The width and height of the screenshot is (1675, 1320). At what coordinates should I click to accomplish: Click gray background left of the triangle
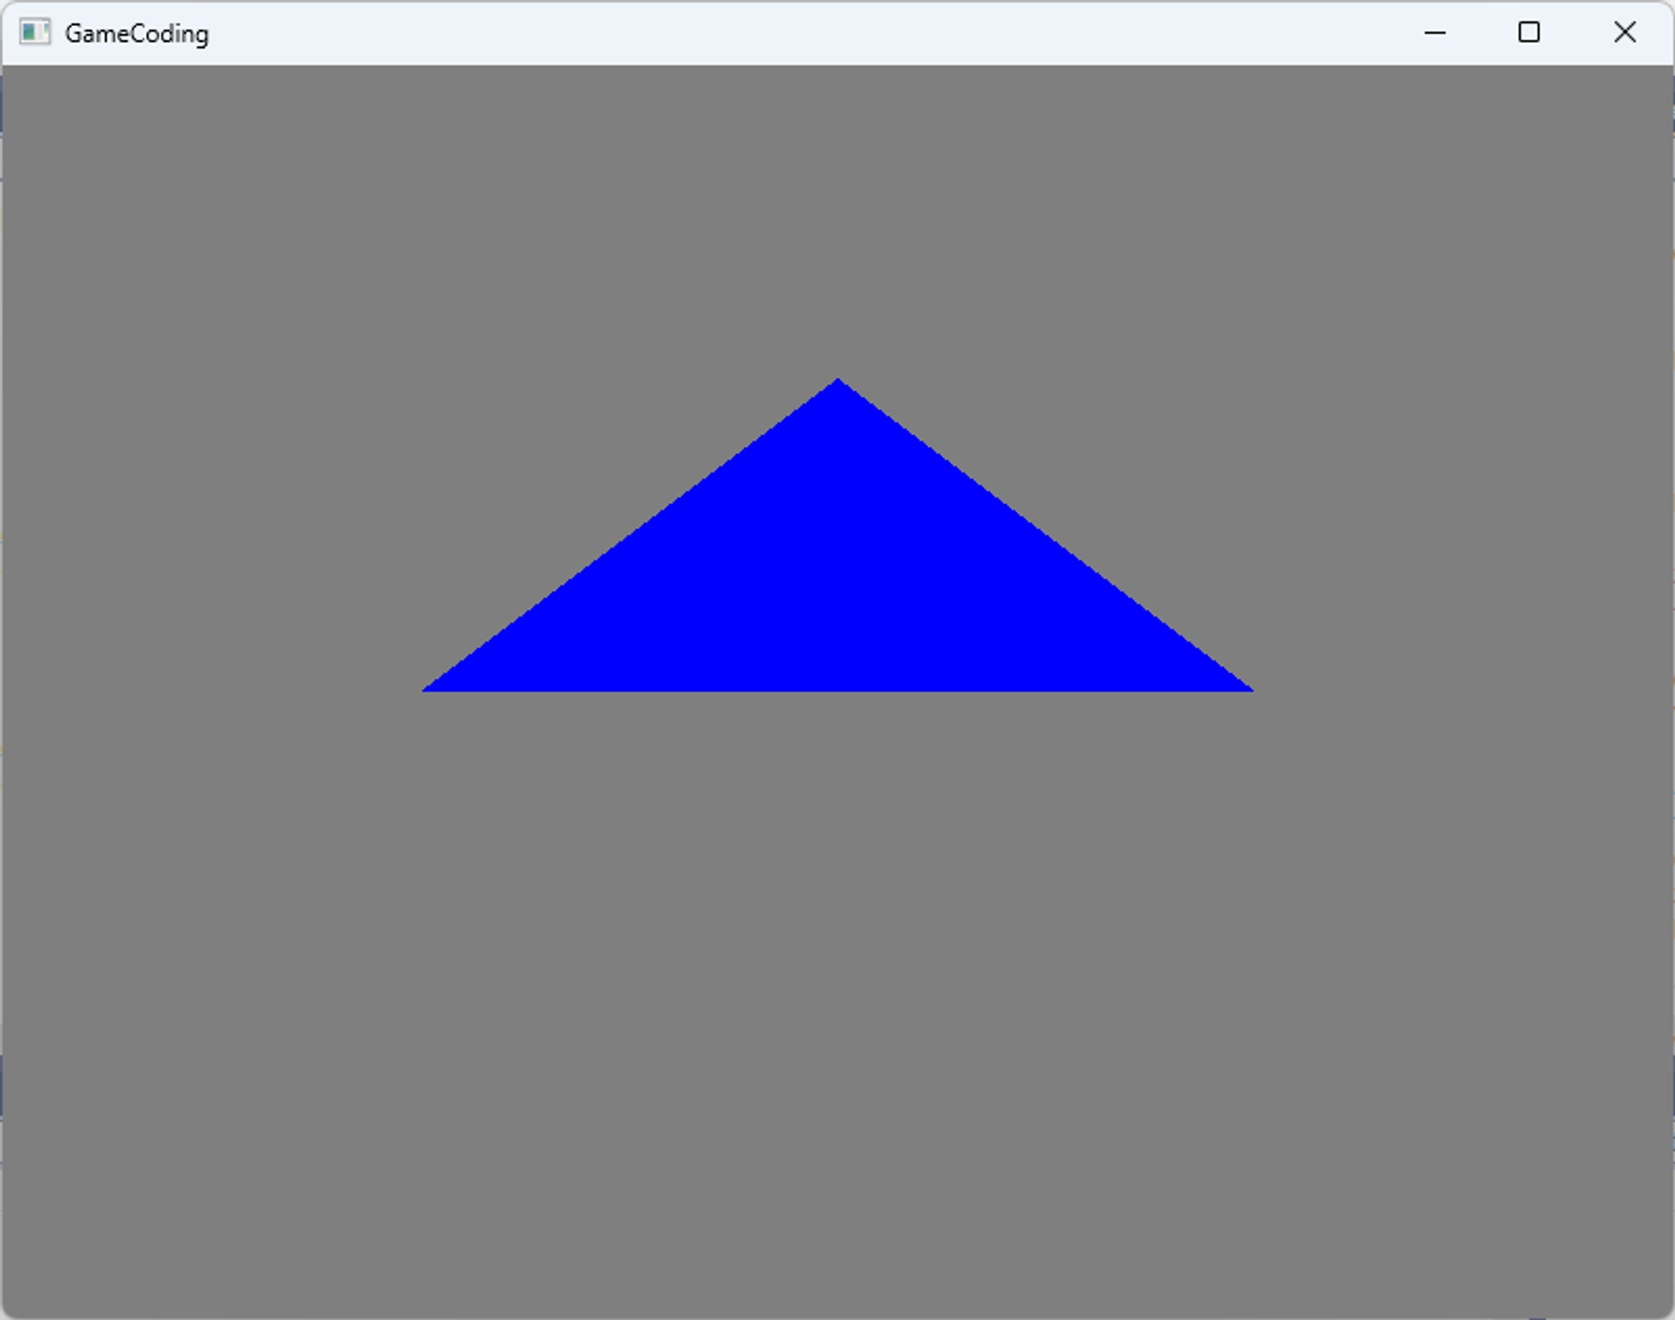209,586
